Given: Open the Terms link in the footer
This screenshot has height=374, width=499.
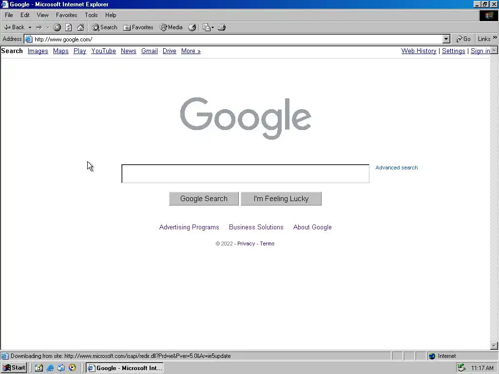Looking at the screenshot, I should coord(267,243).
